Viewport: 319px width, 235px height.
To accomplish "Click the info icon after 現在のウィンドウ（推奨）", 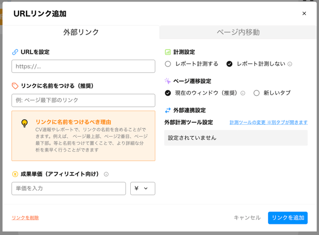I will tap(243, 93).
